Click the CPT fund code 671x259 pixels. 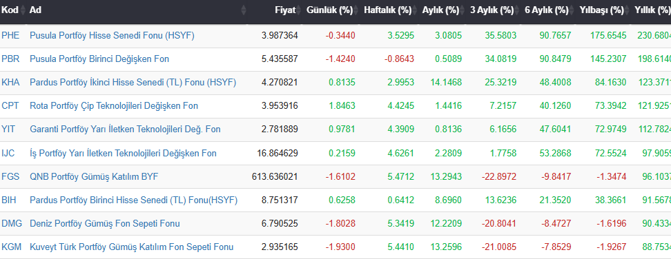(10, 106)
